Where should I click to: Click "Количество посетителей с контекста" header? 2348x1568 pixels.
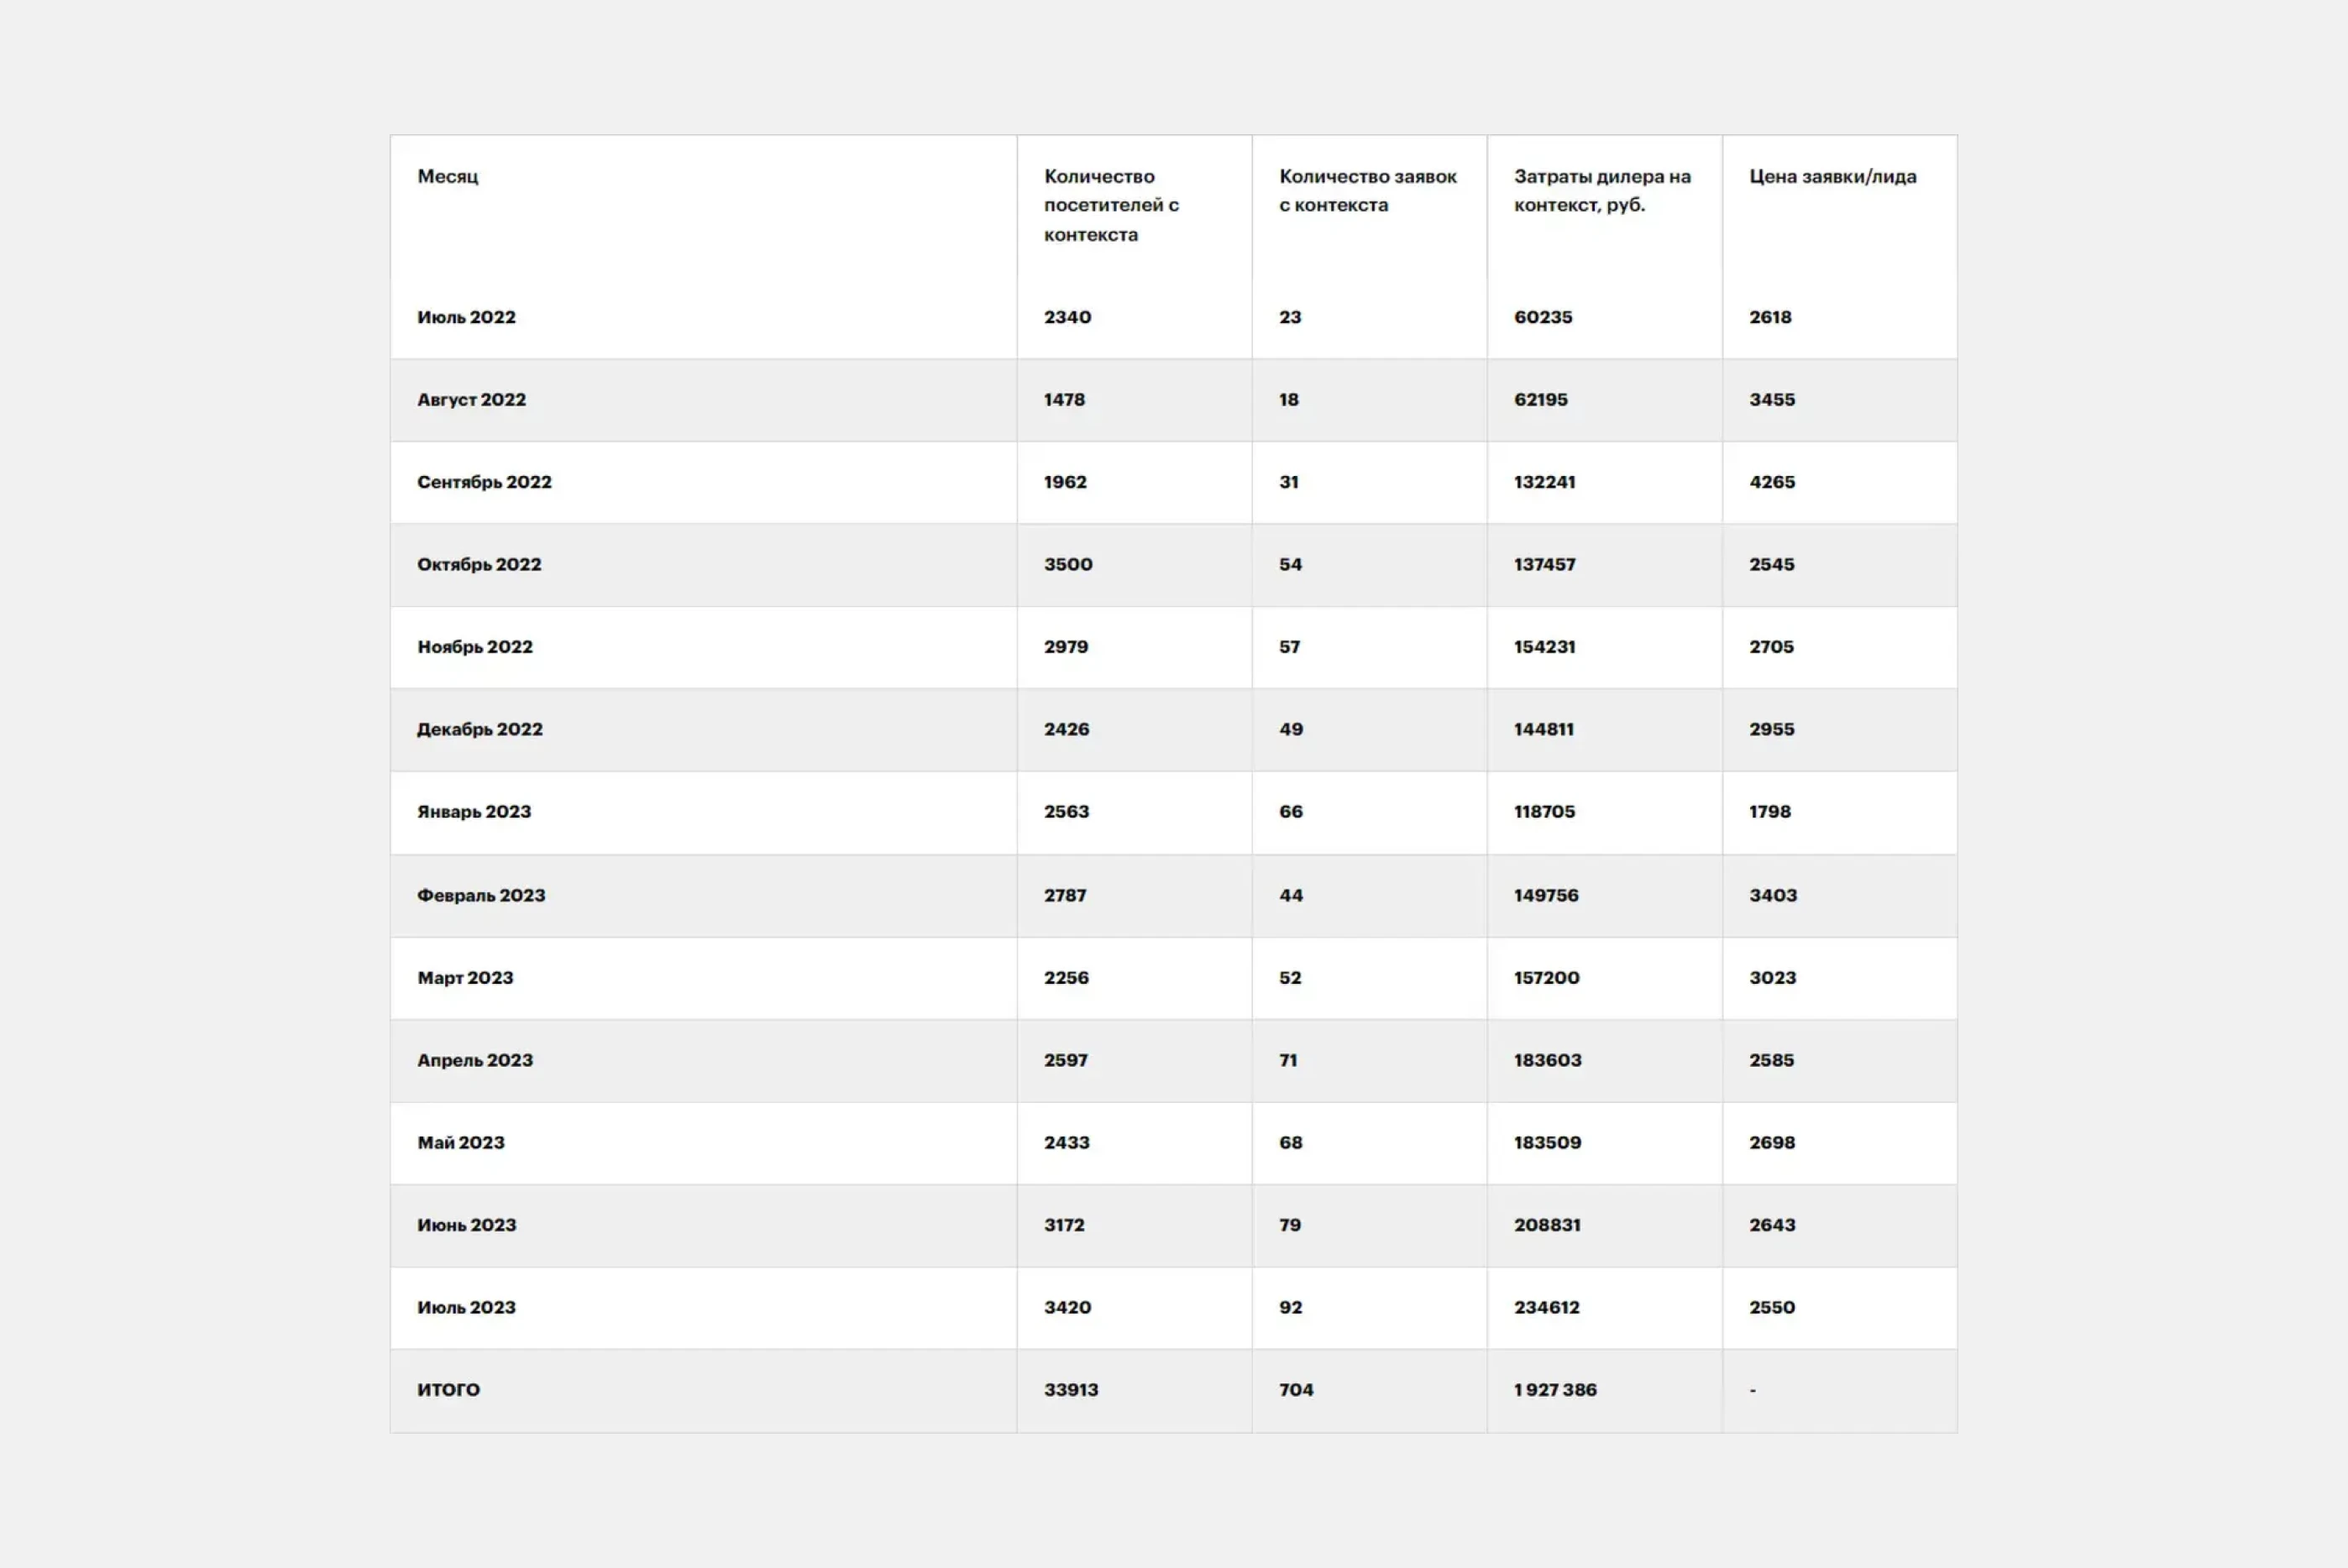point(1110,205)
